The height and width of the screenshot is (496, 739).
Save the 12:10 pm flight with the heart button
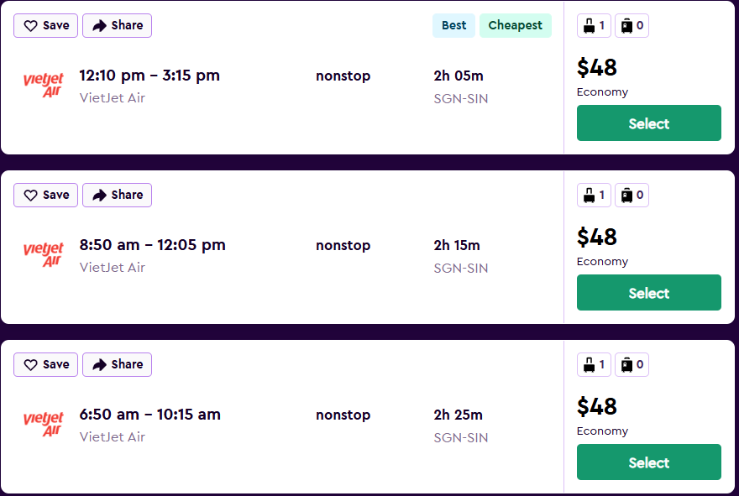pos(46,26)
